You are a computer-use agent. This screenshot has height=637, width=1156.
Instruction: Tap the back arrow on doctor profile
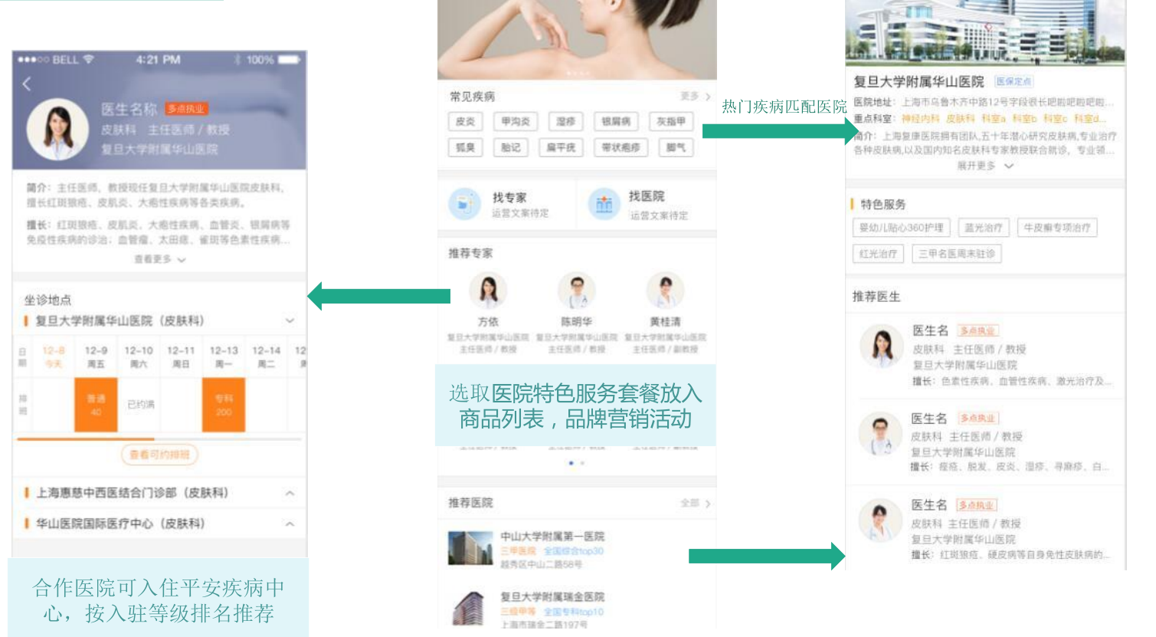pyautogui.click(x=28, y=84)
